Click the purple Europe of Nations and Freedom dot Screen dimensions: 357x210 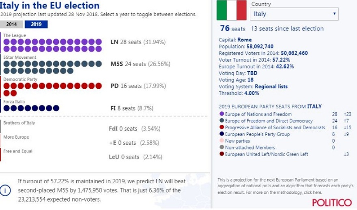[x=221, y=114]
